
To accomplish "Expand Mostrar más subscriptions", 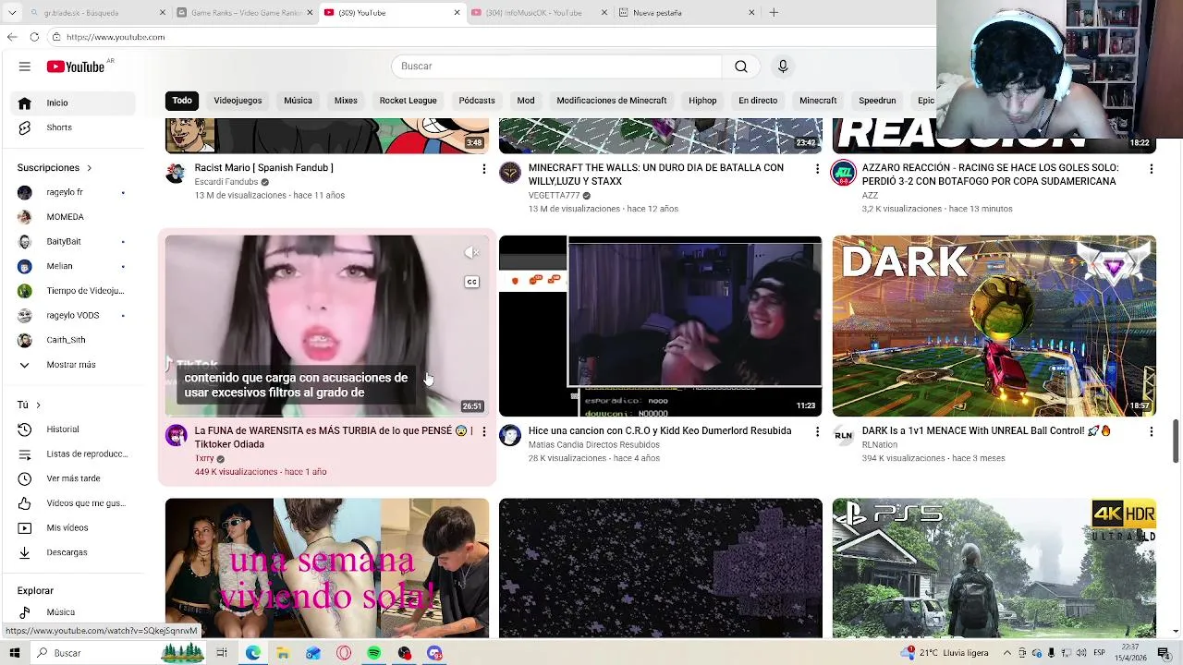I will 74,365.
